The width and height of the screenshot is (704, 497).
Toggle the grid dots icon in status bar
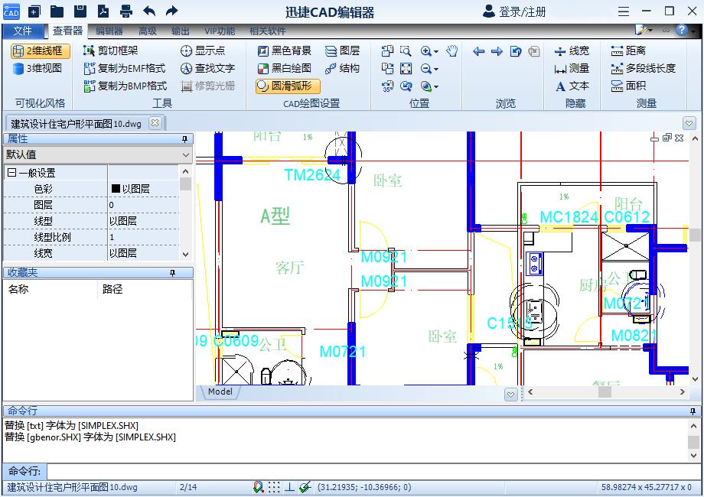tap(274, 487)
